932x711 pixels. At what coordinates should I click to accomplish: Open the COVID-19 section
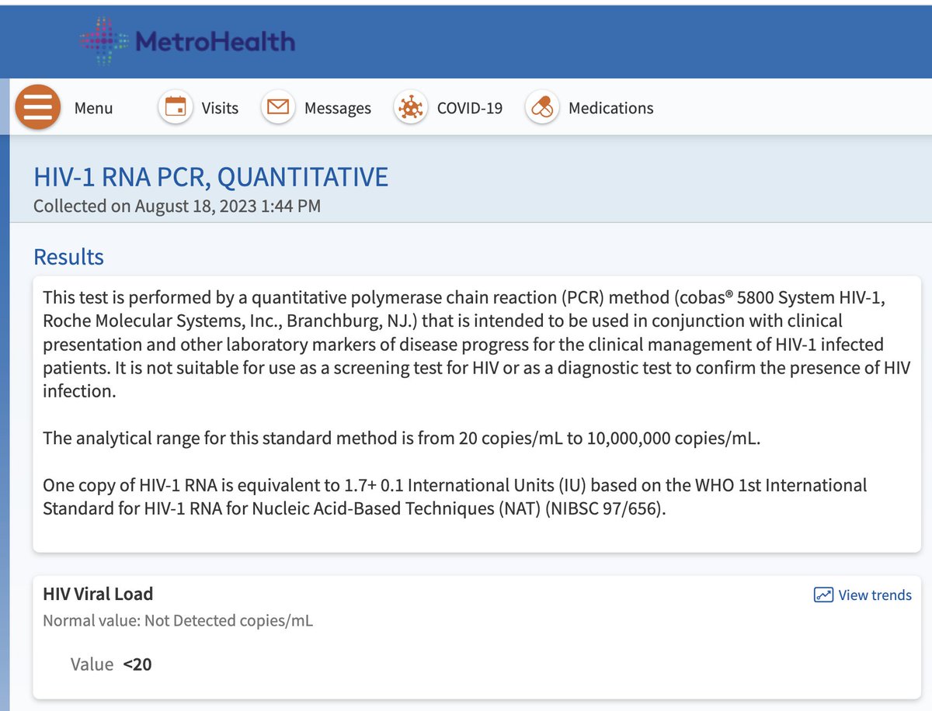point(470,109)
